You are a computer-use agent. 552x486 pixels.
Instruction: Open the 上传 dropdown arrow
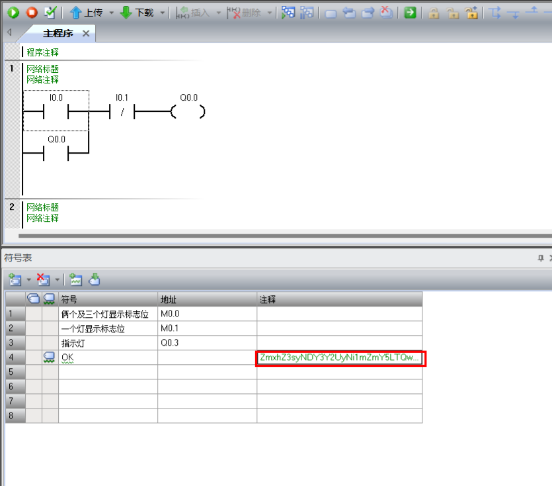point(112,13)
